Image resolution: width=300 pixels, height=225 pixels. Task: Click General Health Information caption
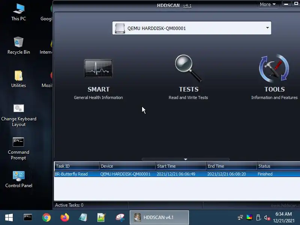coord(98,97)
